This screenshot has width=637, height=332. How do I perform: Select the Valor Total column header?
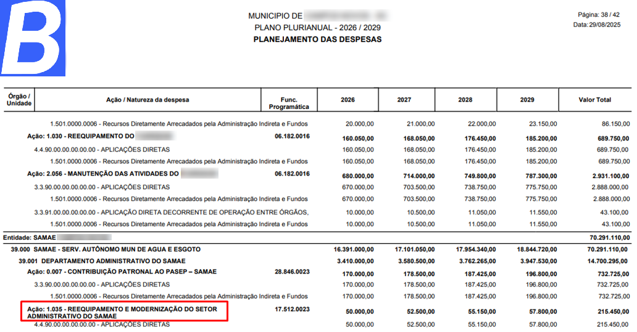[594, 100]
